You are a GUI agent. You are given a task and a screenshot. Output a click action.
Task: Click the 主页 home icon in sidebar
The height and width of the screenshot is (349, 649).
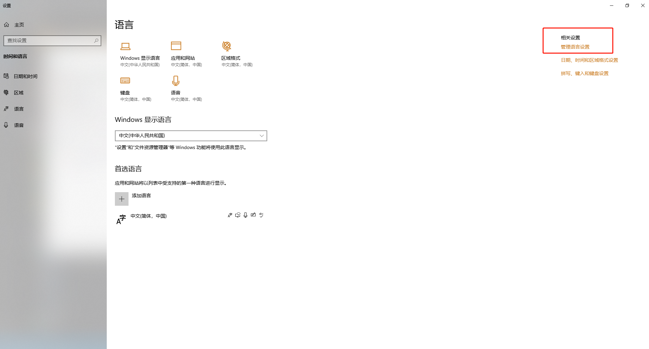(6, 25)
